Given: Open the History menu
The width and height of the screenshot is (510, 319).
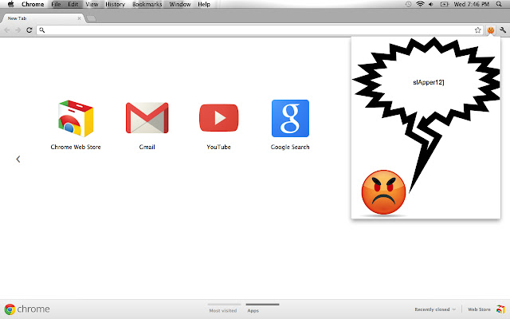Looking at the screenshot, I should point(115,4).
